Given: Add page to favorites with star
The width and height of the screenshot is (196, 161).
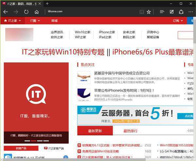Looking at the screenshot, I should 149,12.
